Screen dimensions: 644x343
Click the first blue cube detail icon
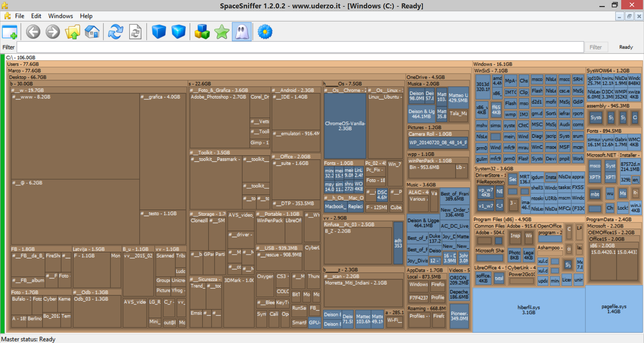pos(159,32)
